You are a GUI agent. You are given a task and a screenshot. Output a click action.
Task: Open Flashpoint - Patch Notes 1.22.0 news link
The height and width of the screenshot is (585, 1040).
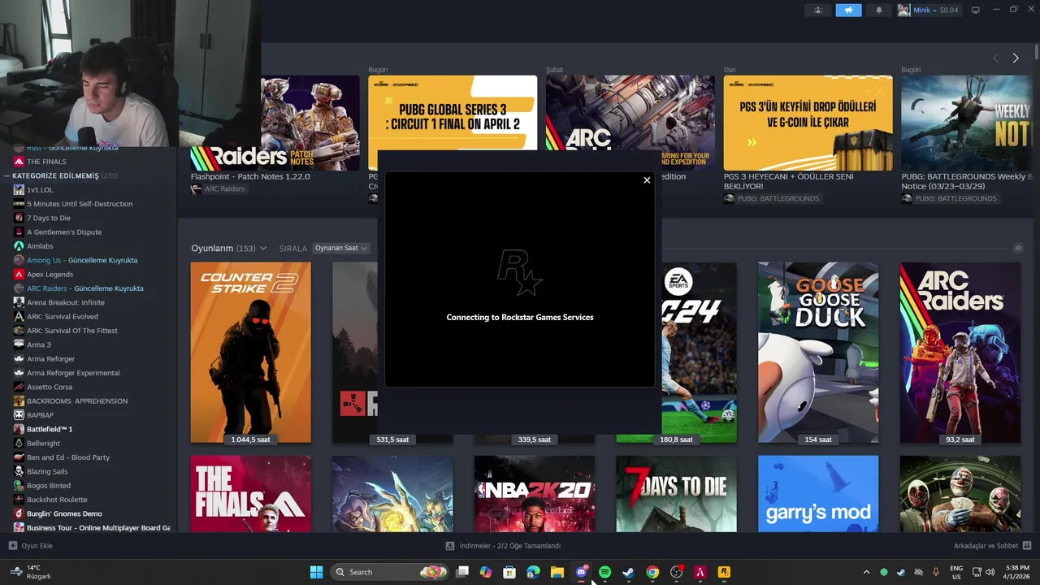point(250,176)
